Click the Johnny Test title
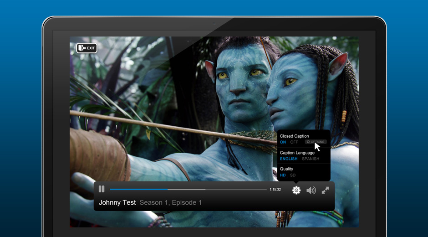Image resolution: width=428 pixels, height=237 pixels. click(117, 202)
